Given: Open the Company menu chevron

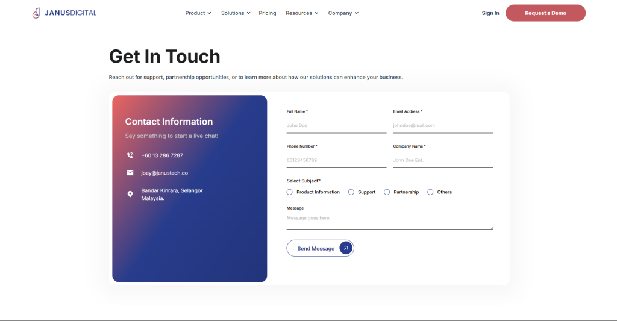Looking at the screenshot, I should pos(356,13).
